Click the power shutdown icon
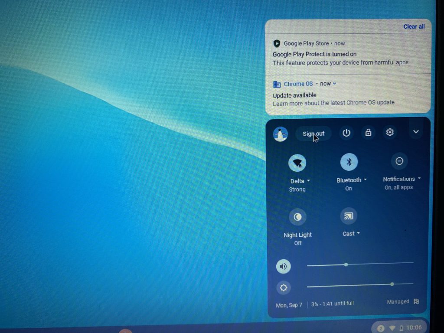Image resolution: width=444 pixels, height=333 pixels. 346,133
